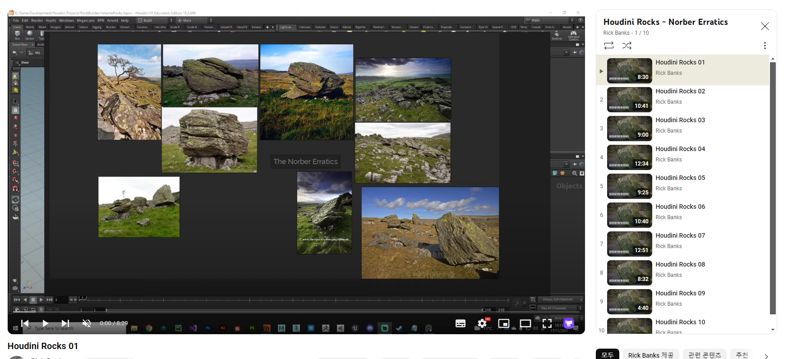
Task: Close the Houdini Rocks playlist panel
Action: point(765,26)
